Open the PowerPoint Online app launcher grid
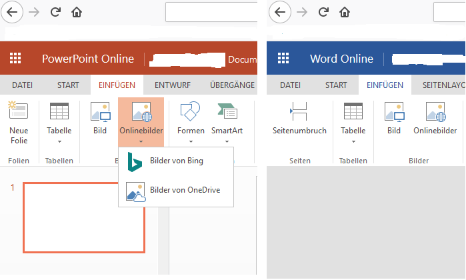 coord(15,59)
